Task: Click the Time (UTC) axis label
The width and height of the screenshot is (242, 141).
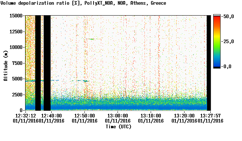Action: (118, 127)
